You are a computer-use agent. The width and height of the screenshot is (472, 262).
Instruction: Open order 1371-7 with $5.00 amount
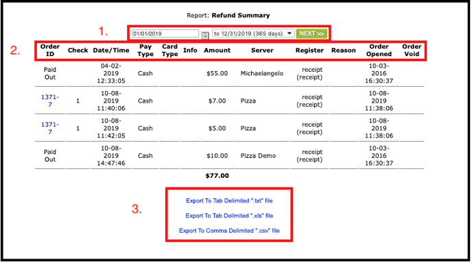50,128
